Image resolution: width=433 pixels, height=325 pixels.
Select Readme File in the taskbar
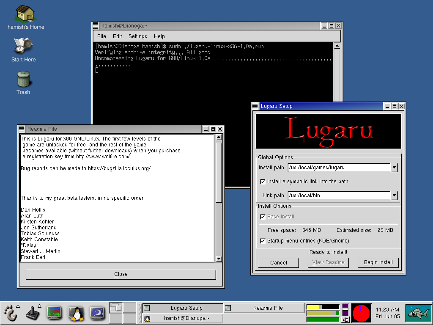(x=264, y=308)
